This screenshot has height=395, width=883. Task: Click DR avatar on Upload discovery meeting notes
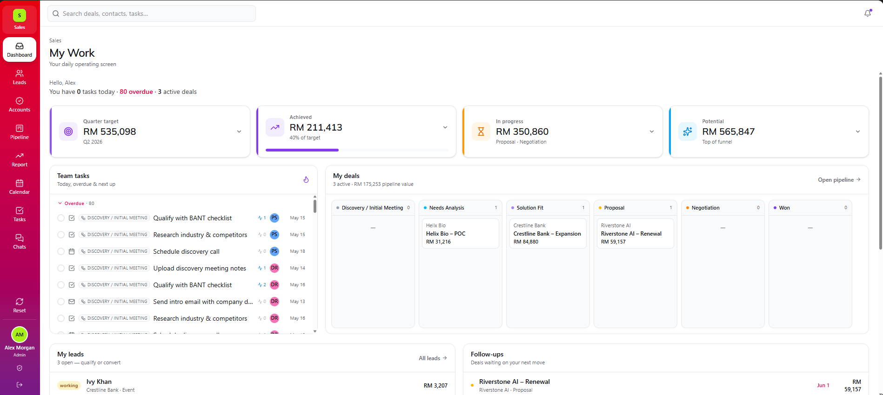274,268
